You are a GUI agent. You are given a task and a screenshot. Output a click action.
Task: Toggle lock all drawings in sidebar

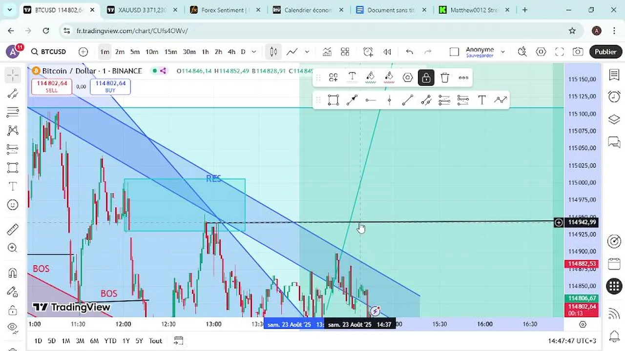(x=13, y=310)
